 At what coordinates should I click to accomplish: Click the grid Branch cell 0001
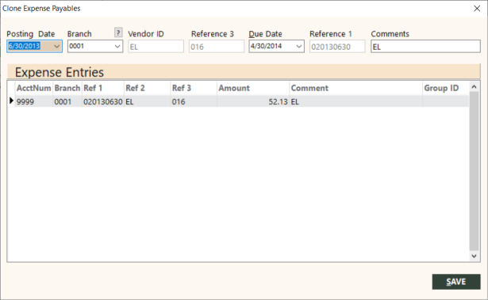67,101
